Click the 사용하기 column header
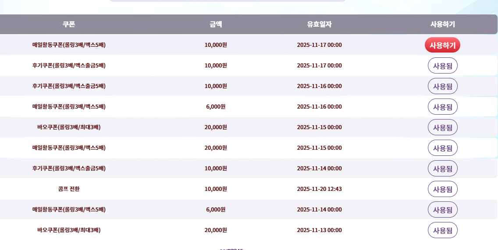 442,25
